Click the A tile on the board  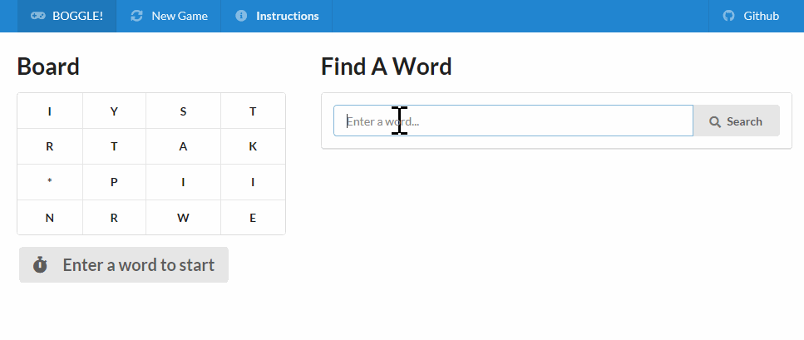(183, 147)
